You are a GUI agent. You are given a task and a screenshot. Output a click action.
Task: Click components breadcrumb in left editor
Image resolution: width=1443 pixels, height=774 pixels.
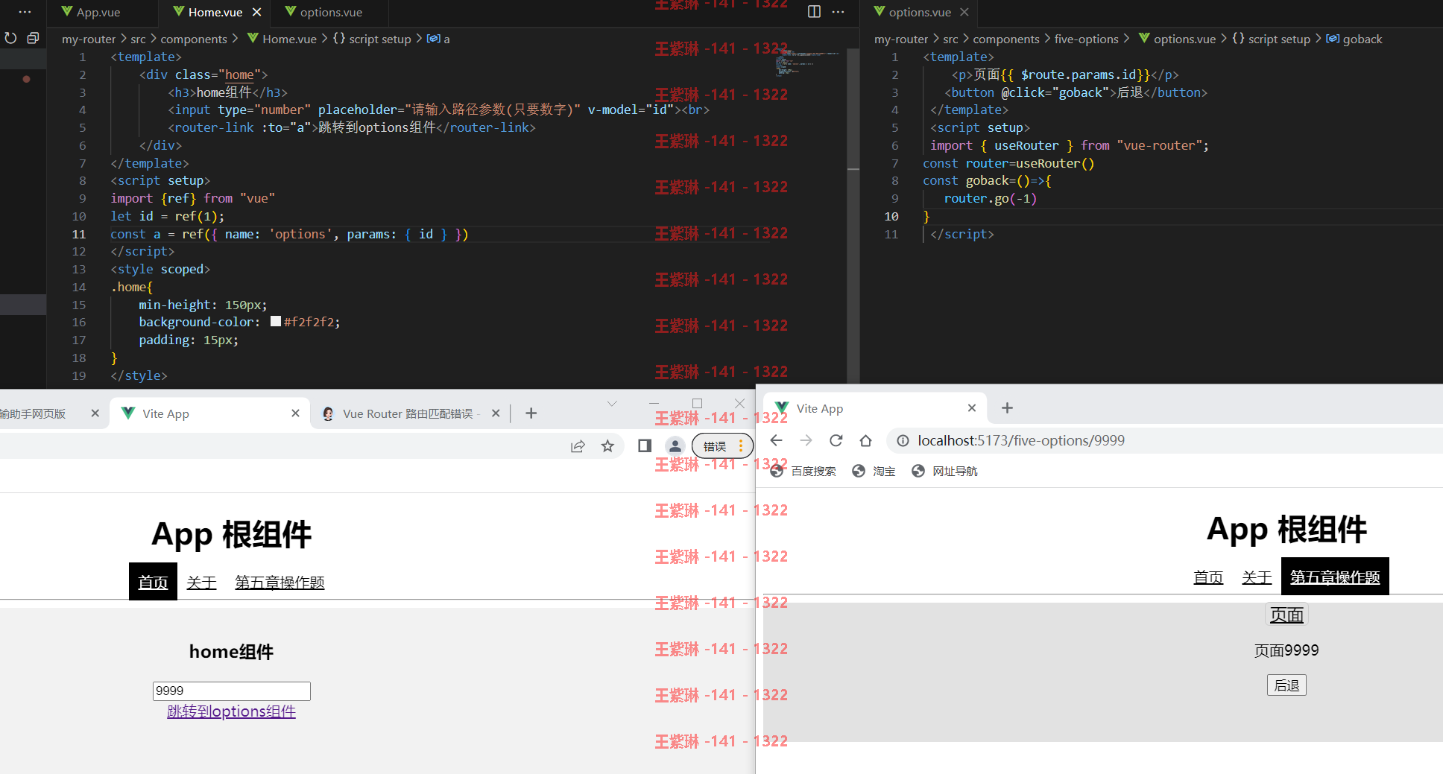[x=194, y=39]
